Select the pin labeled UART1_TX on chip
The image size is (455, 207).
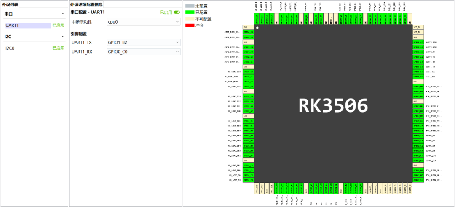click(x=418, y=66)
